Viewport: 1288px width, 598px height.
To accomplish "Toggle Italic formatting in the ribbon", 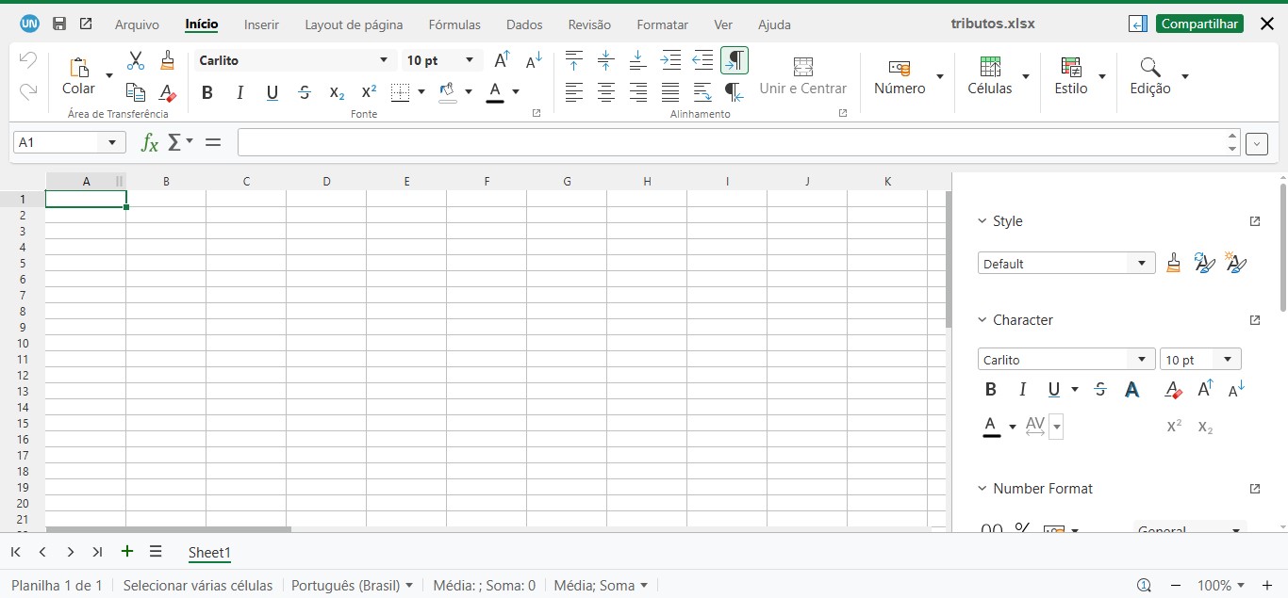I will coord(239,92).
